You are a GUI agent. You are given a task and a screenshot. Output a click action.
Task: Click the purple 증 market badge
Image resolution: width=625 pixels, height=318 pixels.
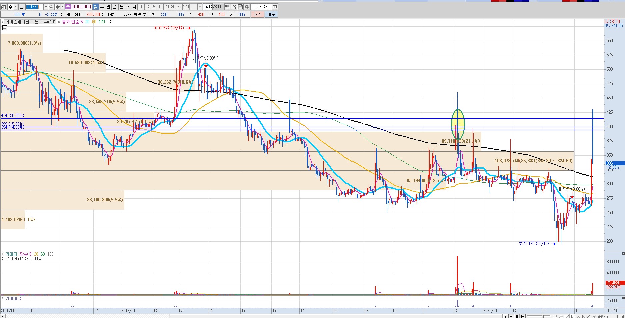(68, 7)
